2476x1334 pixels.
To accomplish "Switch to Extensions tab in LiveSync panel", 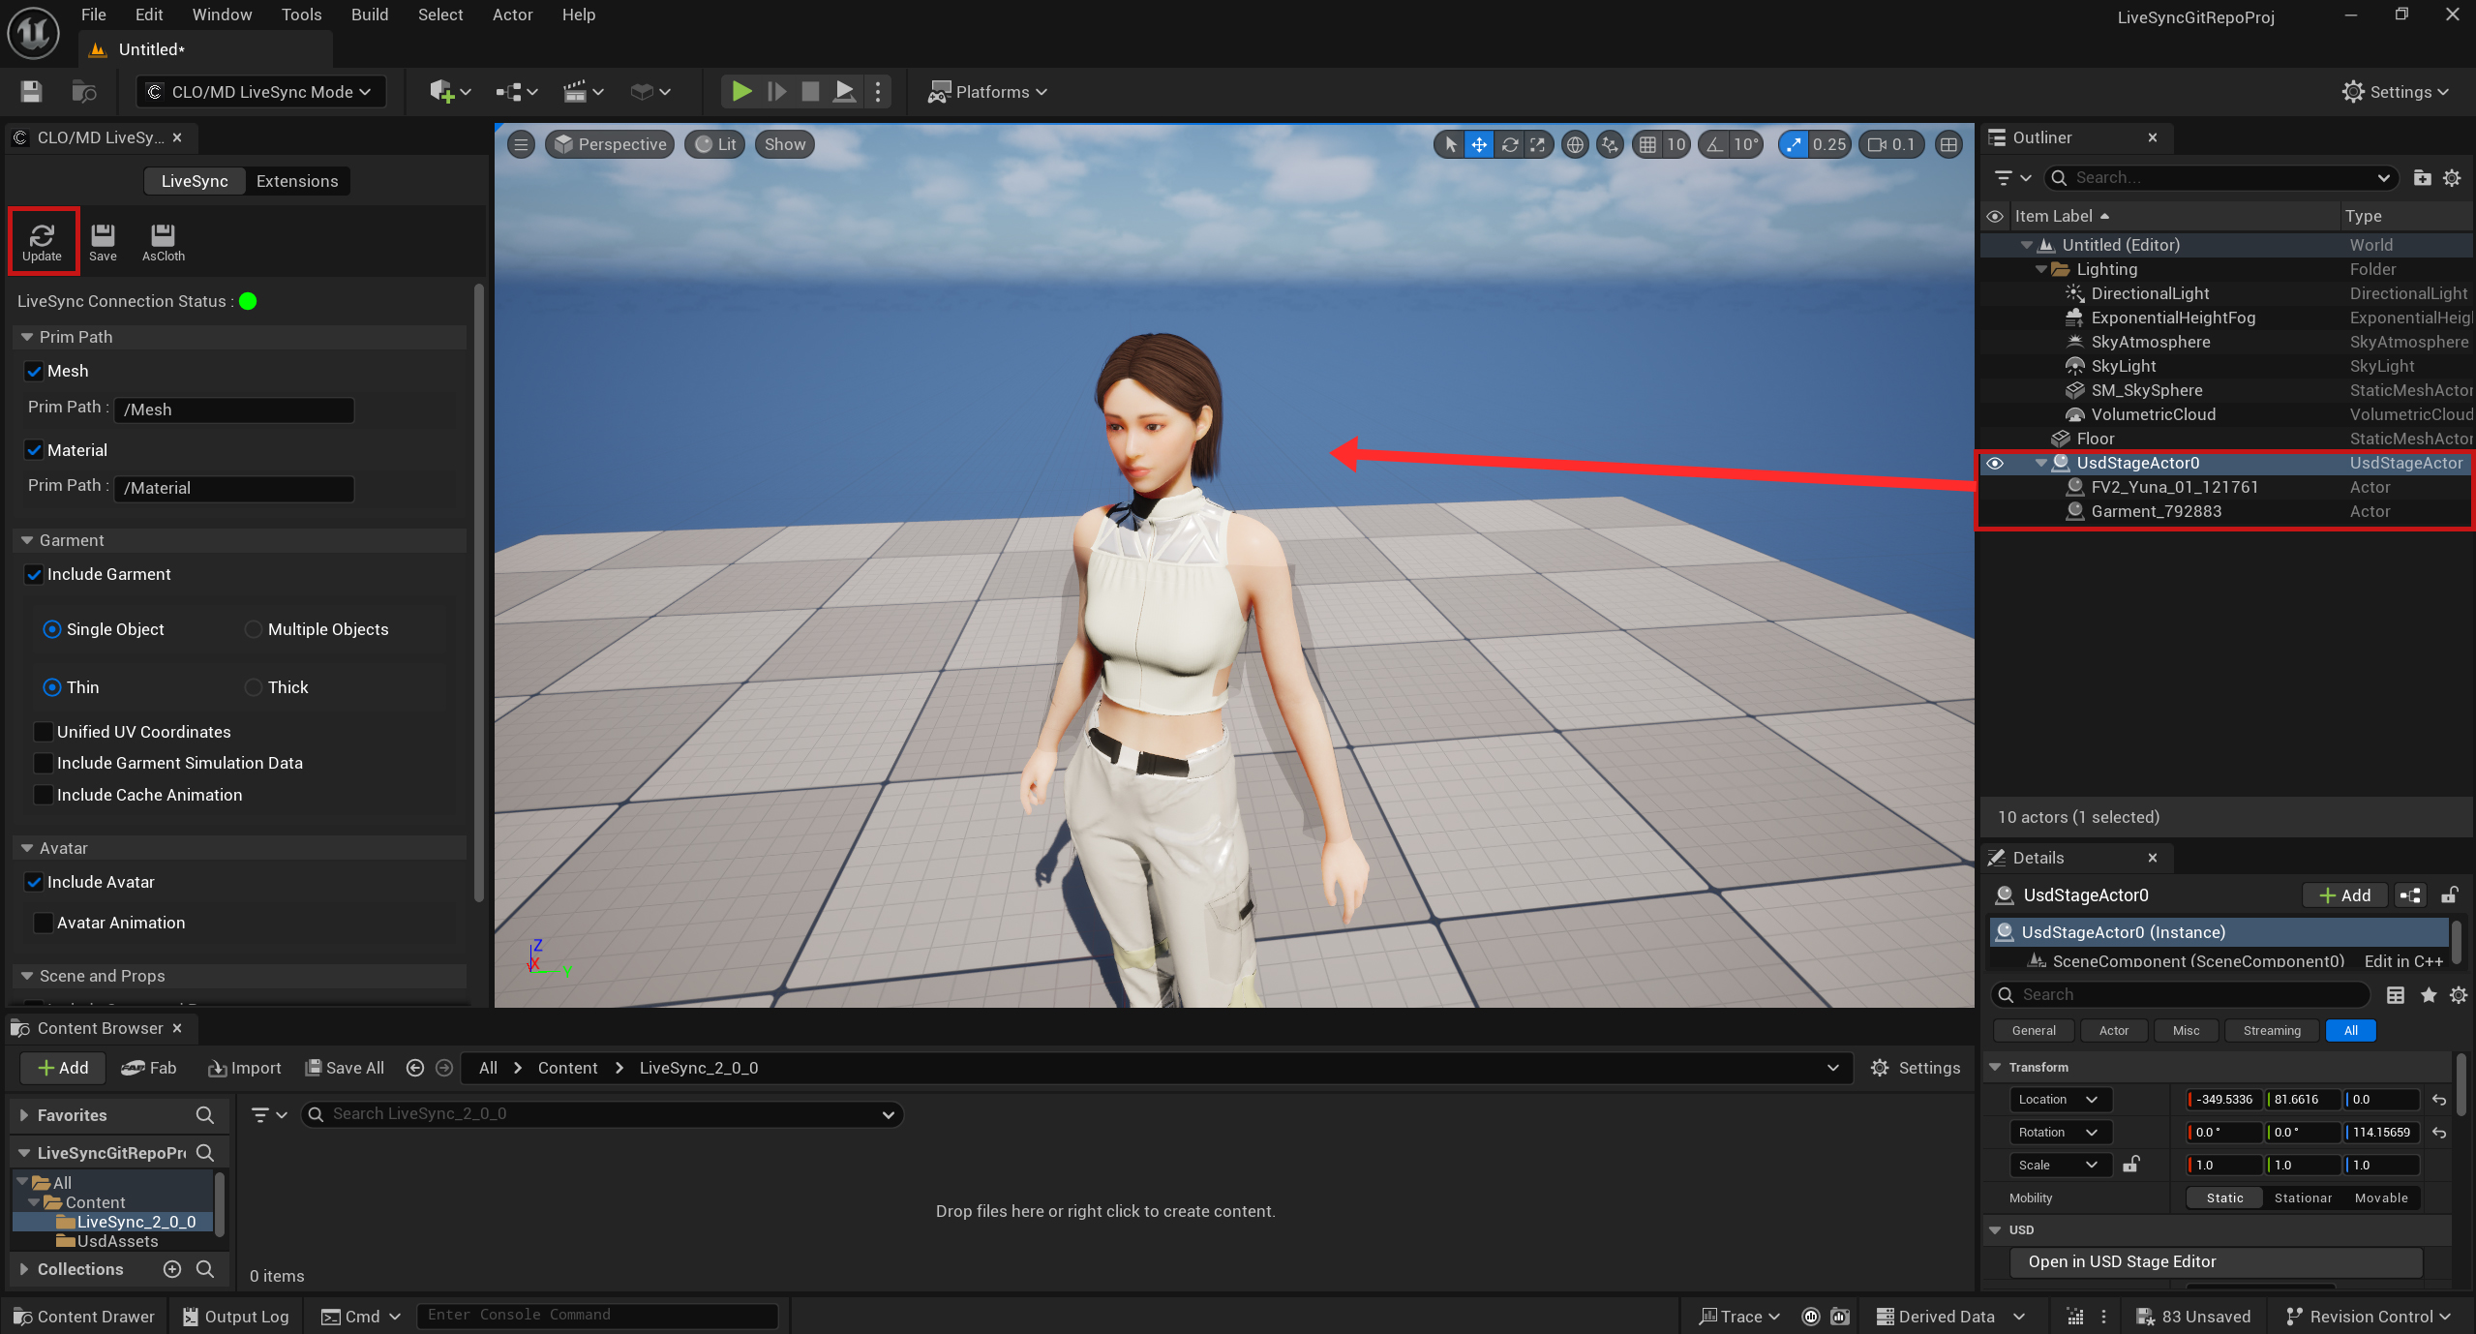I will pyautogui.click(x=297, y=181).
